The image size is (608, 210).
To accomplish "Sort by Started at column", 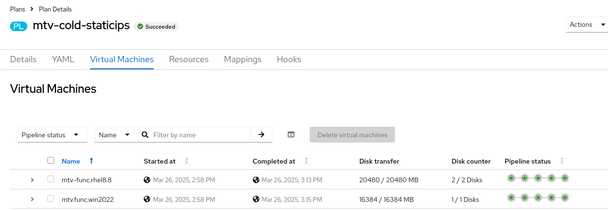I will point(187,161).
